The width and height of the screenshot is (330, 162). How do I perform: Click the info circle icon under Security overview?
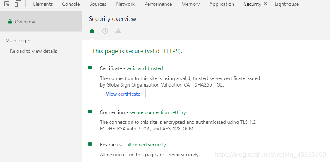pyautogui.click(x=105, y=31)
